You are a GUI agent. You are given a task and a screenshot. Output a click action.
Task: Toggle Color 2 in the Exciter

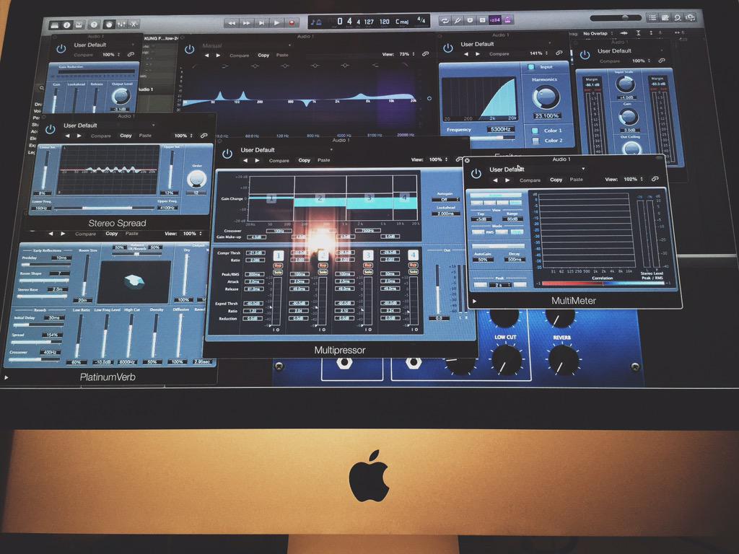pos(535,141)
